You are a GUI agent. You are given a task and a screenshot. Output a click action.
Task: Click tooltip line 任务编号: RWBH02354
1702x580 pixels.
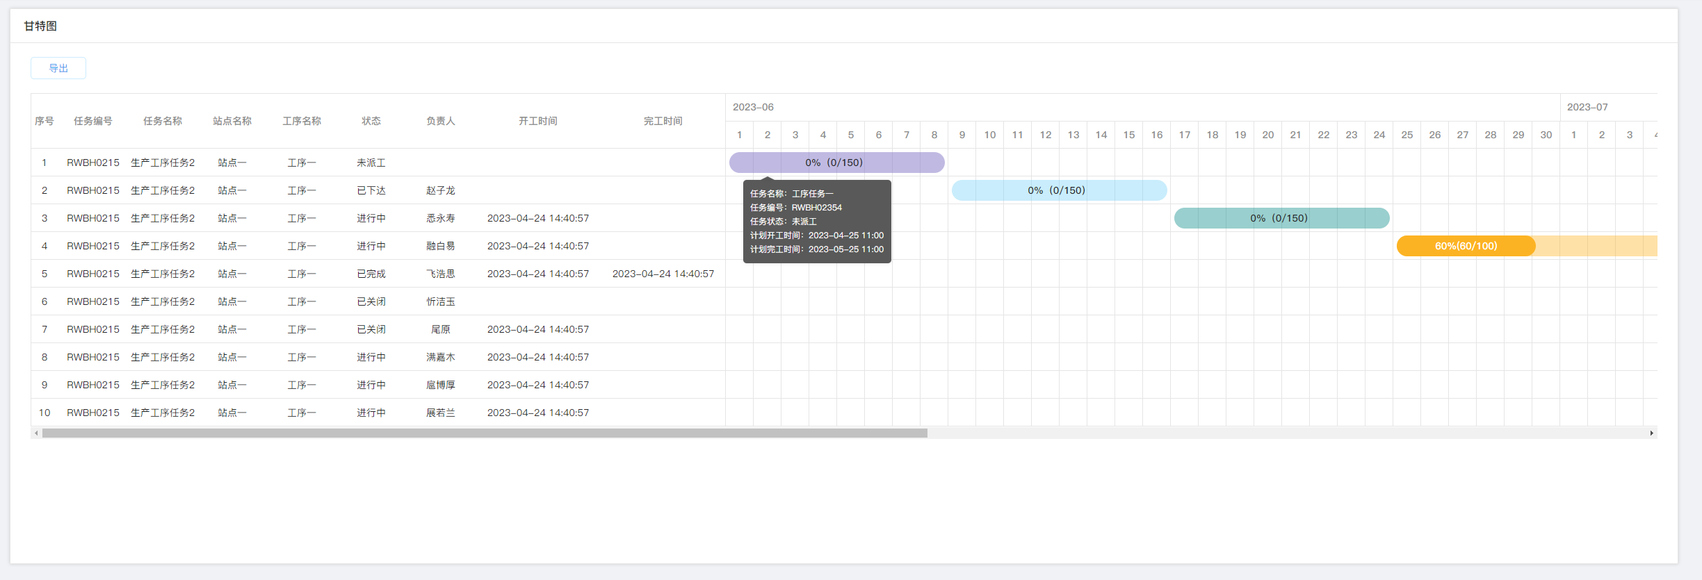(796, 208)
